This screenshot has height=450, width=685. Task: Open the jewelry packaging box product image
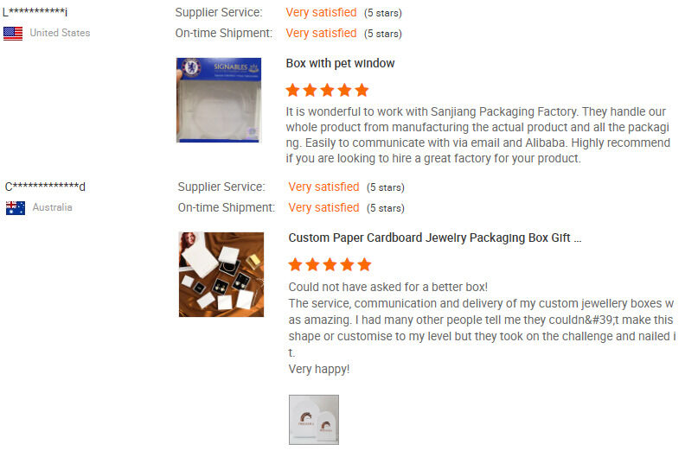(x=221, y=275)
